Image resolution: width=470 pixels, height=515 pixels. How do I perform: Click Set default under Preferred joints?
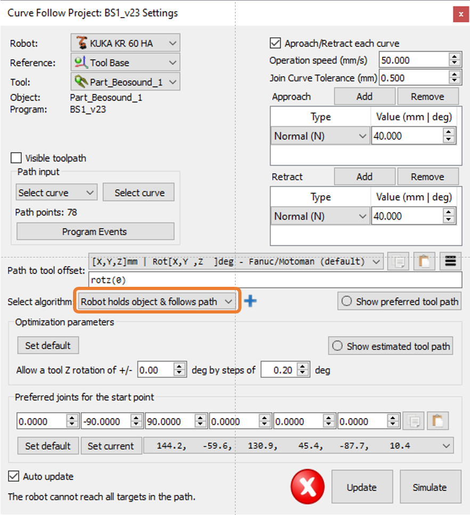[x=48, y=446]
